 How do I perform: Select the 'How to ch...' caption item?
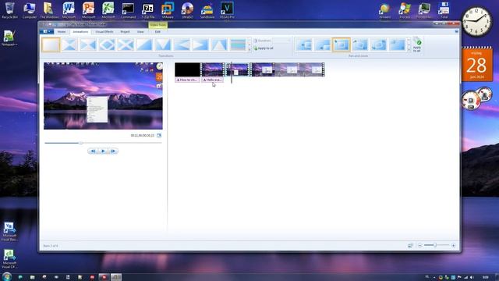[x=187, y=80]
